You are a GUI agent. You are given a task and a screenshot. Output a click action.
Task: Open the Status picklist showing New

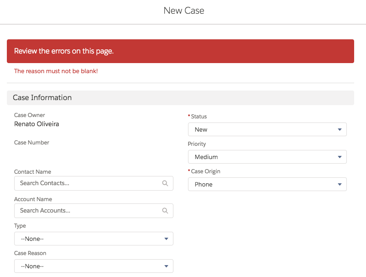pos(267,129)
